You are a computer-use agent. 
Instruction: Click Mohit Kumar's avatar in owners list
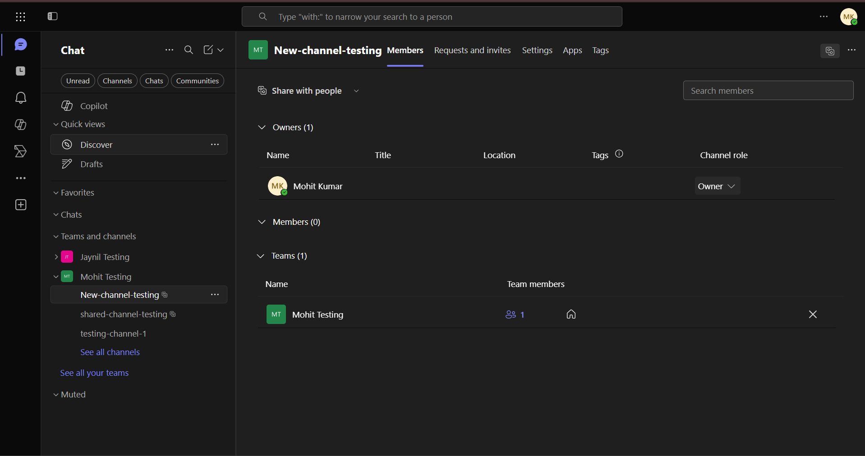coord(277,186)
